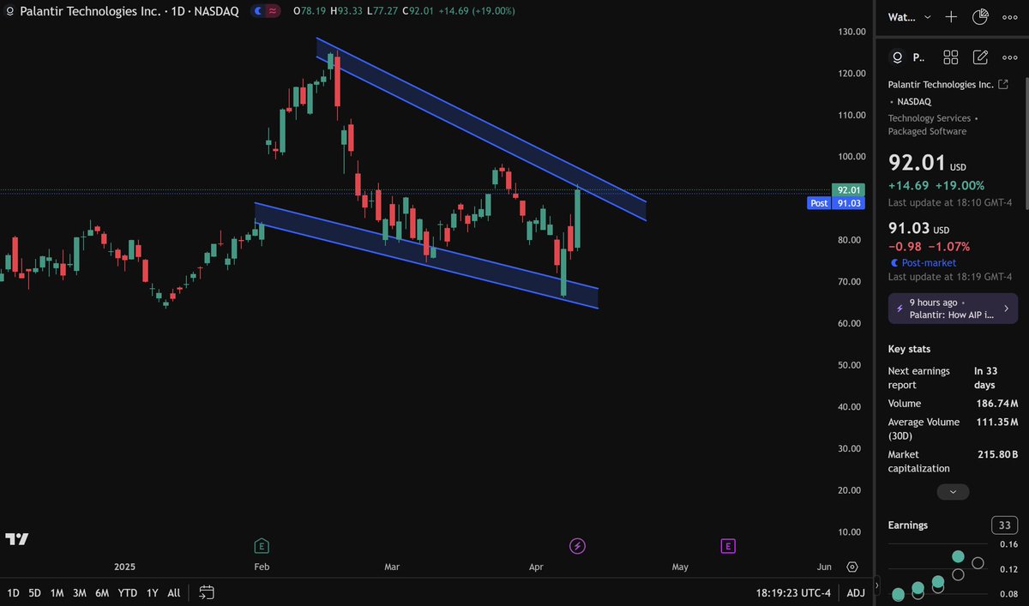Click the green earnings E marker near Feb
The height and width of the screenshot is (606, 1029).
(262, 546)
